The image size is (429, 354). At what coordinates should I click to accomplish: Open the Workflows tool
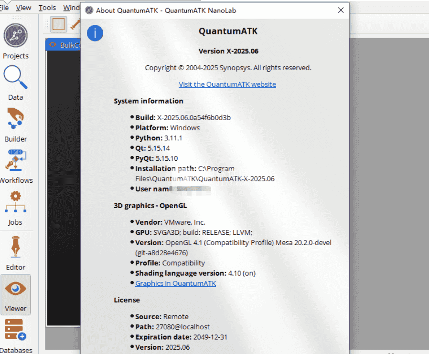[15, 165]
